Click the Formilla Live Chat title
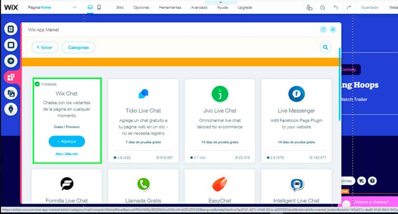 [67, 201]
